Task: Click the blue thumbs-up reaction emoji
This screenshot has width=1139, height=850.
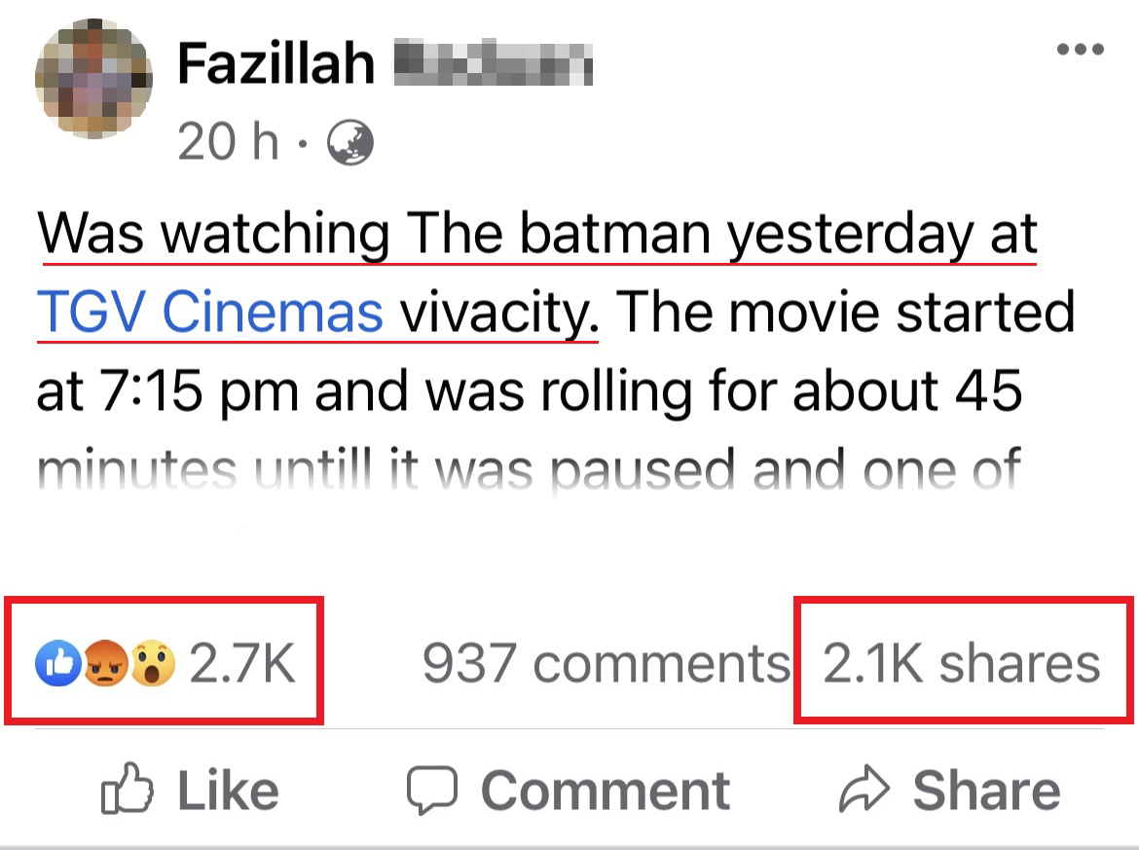Action: (55, 664)
